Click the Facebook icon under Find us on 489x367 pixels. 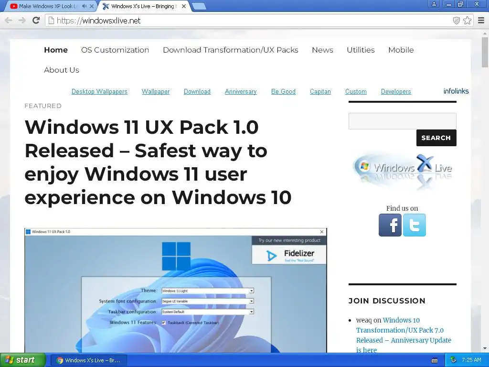[390, 225]
